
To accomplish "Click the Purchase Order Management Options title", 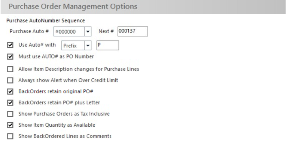I will coord(73,7).
